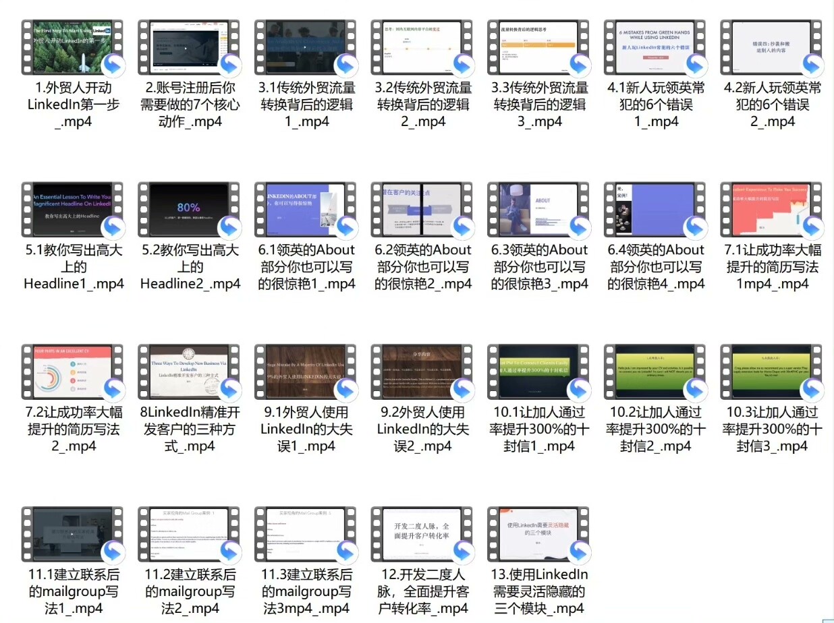The width and height of the screenshot is (834, 623).
Task: Click file name 9.1外贸人使用LinkedIn的大失误1_.mp4
Action: point(306,429)
